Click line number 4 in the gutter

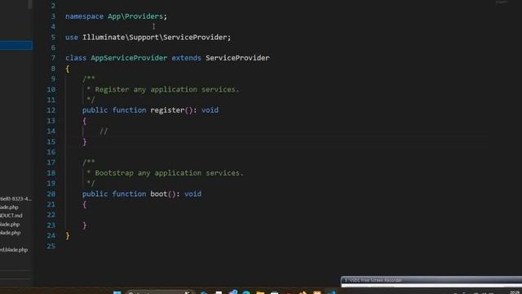53,27
